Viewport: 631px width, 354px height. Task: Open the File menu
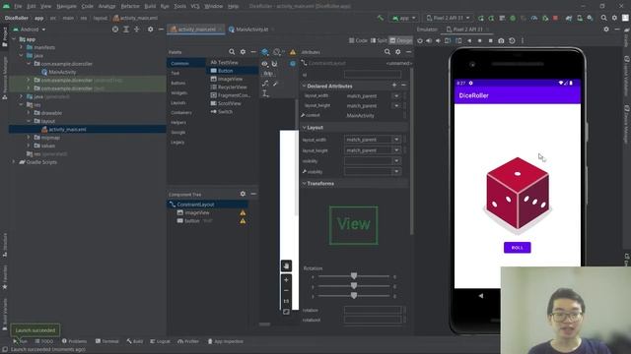pyautogui.click(x=18, y=7)
